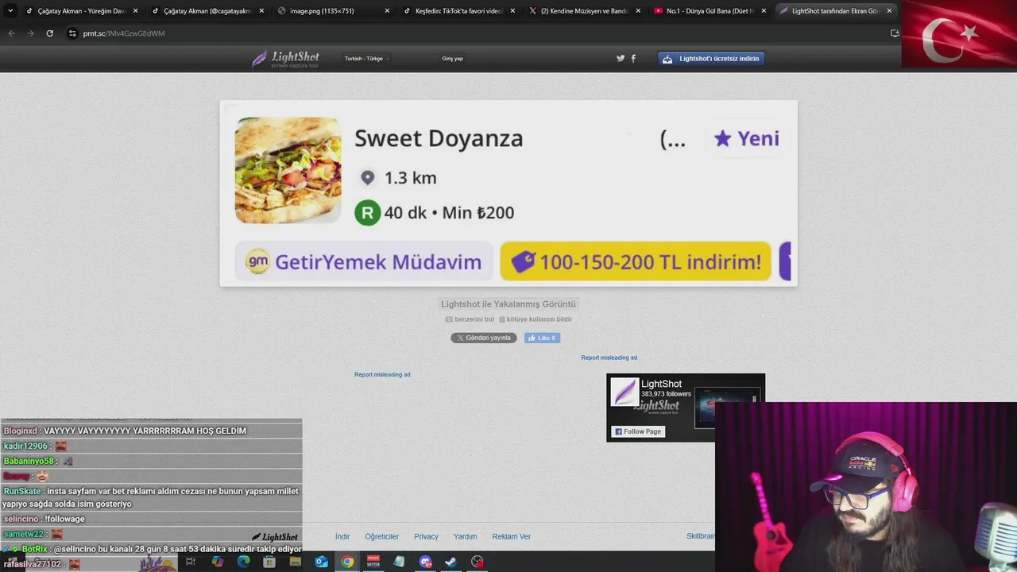Open the Twitter icon in site header

coord(621,58)
